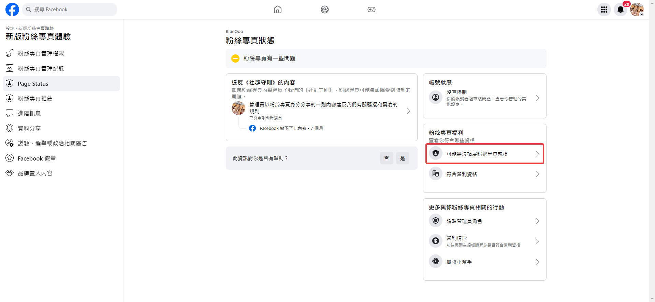Open 粉絲專頁管理權限 in the sidebar
This screenshot has width=655, height=302.
pyautogui.click(x=41, y=54)
